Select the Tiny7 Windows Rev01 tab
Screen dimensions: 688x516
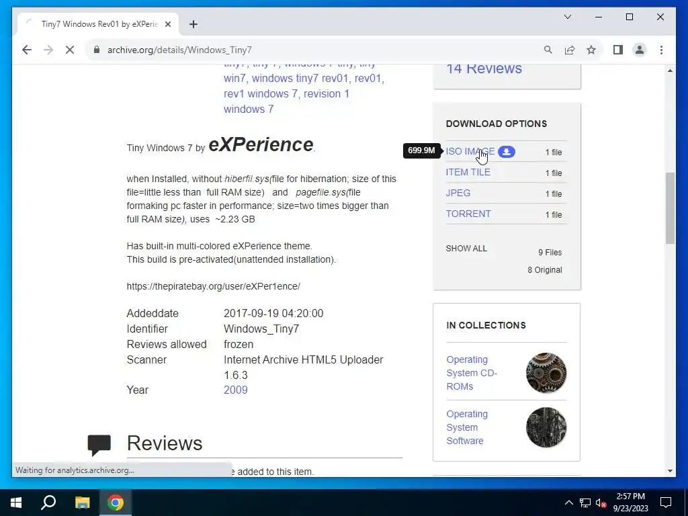[99, 24]
